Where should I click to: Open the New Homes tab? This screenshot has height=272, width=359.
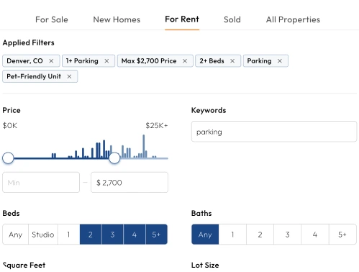117,19
